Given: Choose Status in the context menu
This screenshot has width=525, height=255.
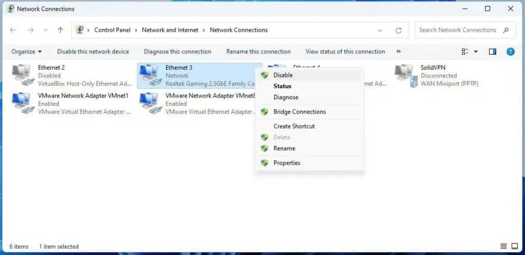Looking at the screenshot, I should coord(310,86).
